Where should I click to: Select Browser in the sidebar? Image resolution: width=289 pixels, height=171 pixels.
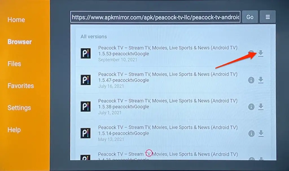point(19,42)
